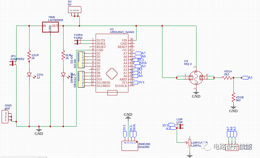The width and height of the screenshot is (260, 158).
Task: Click the U3 designator above MQ-2
Action: (186, 61)
